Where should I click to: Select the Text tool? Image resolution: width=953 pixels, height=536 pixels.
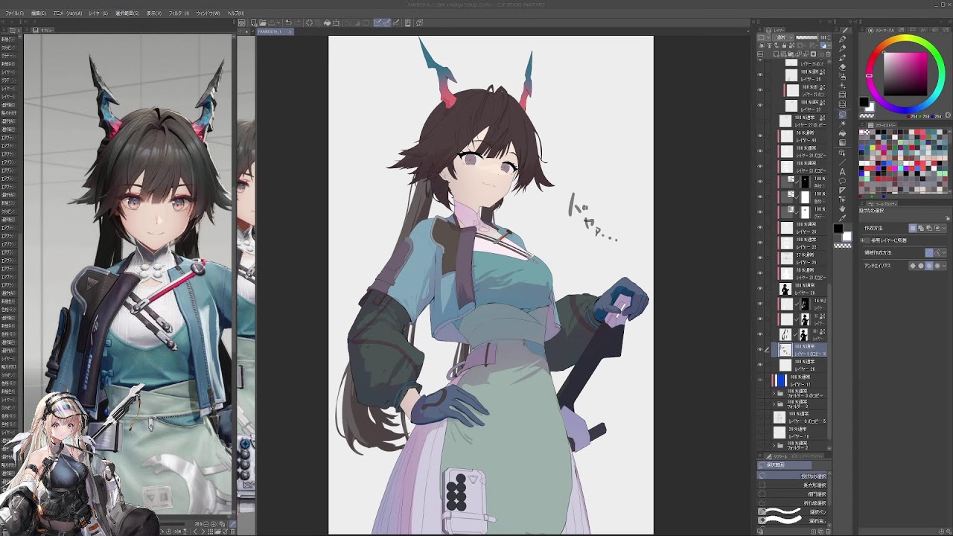[x=842, y=172]
